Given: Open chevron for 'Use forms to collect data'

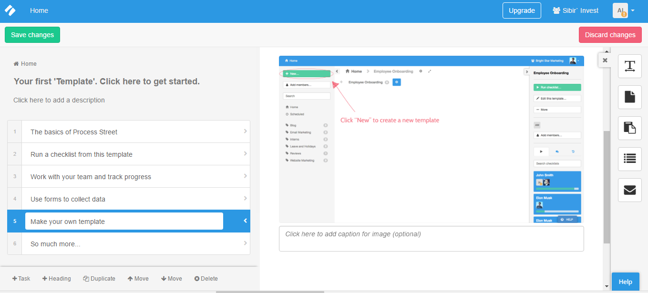Looking at the screenshot, I should pos(245,198).
